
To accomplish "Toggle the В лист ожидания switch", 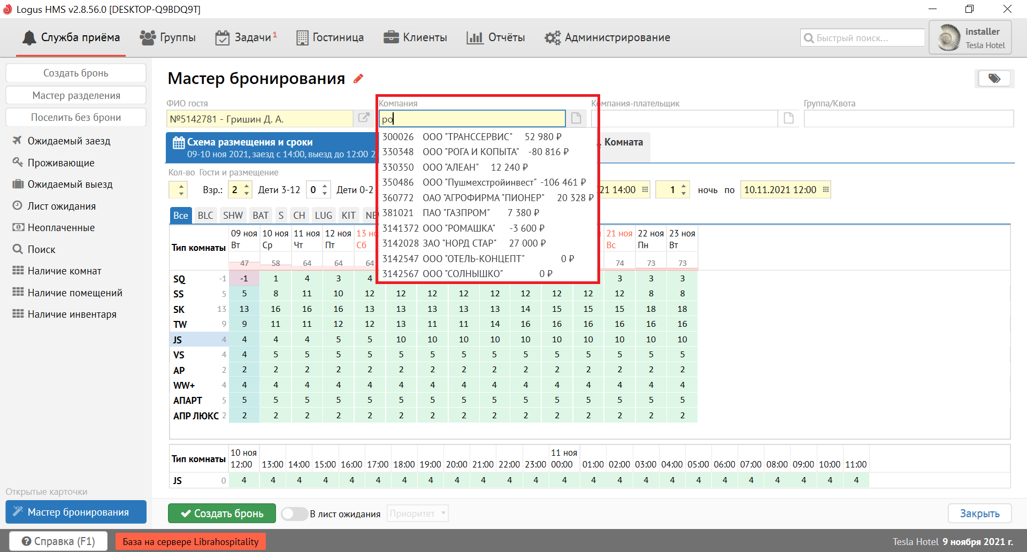I will tap(294, 513).
